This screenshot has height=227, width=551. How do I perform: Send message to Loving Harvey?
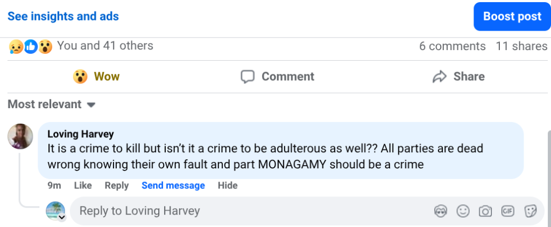point(173,186)
